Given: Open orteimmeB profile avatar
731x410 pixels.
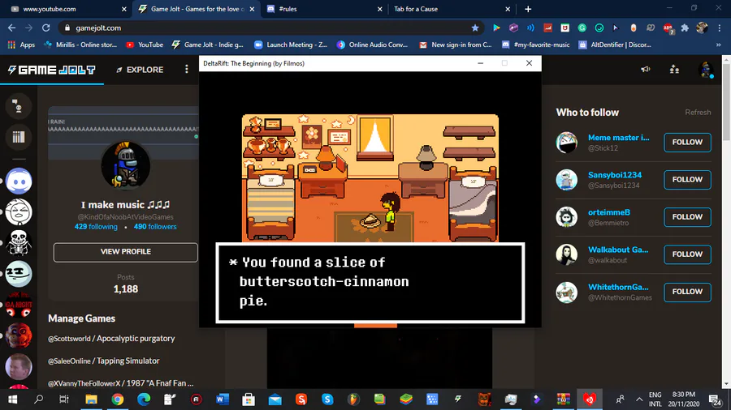Looking at the screenshot, I should pyautogui.click(x=566, y=217).
